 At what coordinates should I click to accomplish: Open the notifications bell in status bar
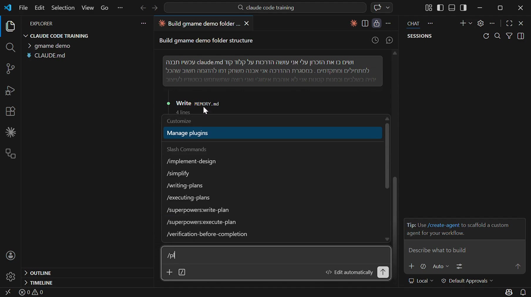click(x=523, y=292)
